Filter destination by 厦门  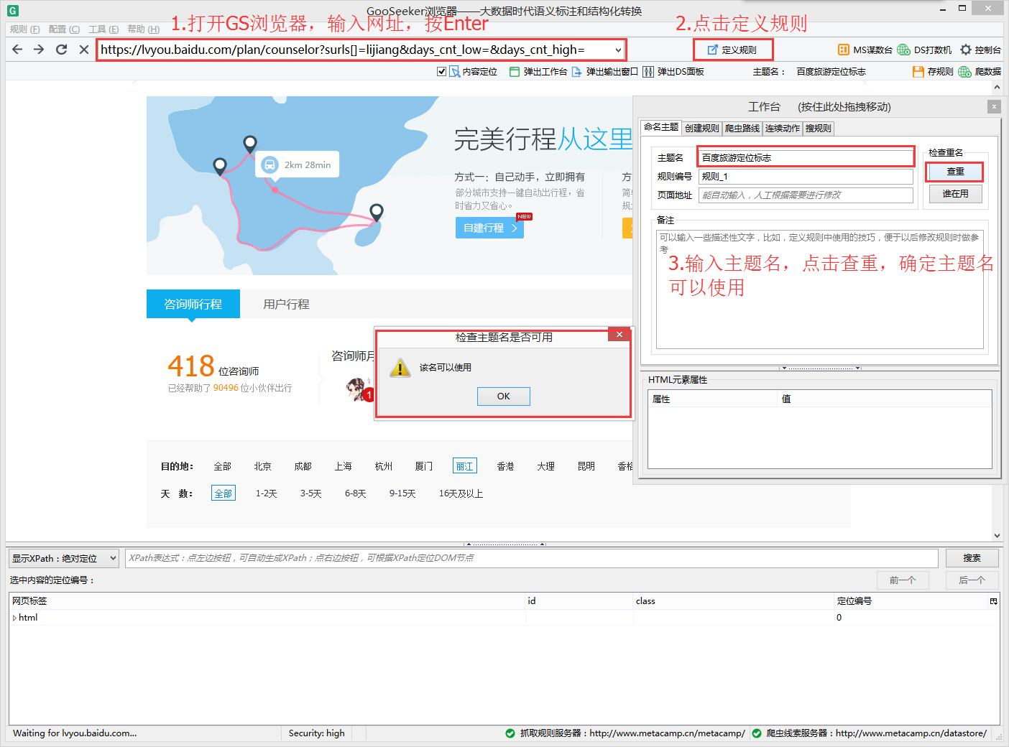pyautogui.click(x=423, y=466)
